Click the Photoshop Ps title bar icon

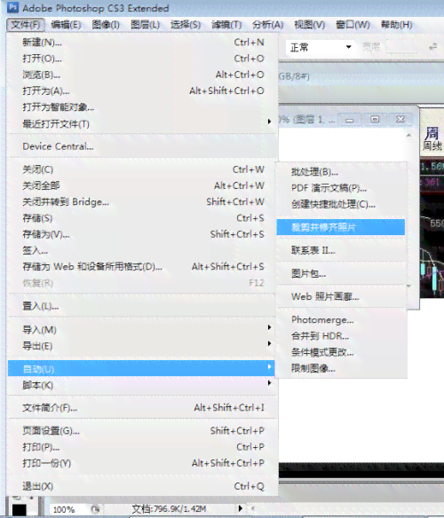pyautogui.click(x=12, y=7)
